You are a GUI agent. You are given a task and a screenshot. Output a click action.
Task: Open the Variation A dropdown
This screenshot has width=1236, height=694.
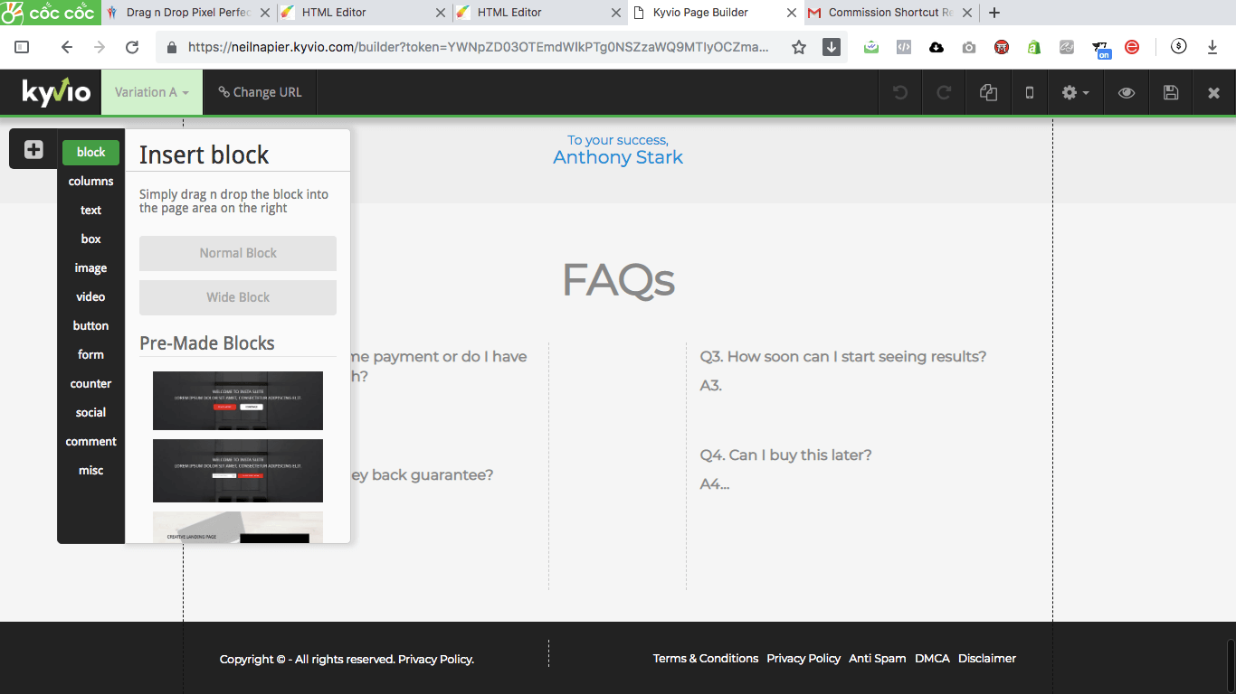click(x=152, y=92)
